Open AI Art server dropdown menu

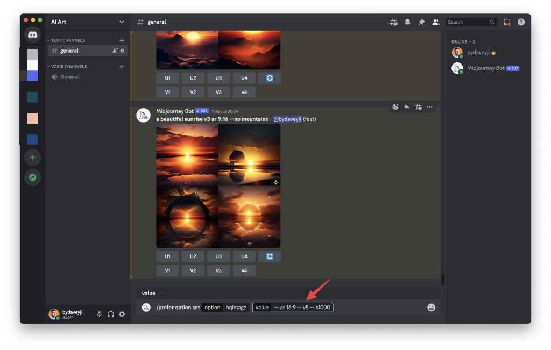[122, 22]
